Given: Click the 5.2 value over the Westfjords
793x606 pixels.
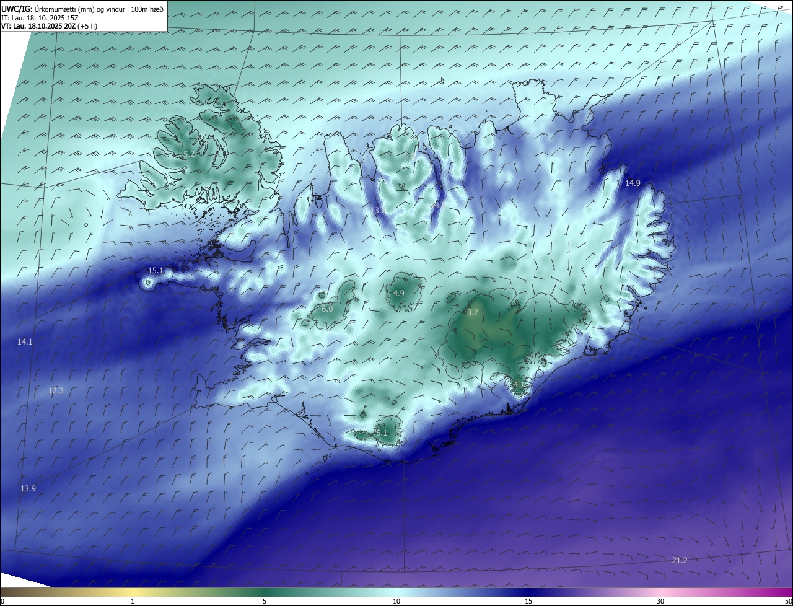Looking at the screenshot, I should (189, 154).
